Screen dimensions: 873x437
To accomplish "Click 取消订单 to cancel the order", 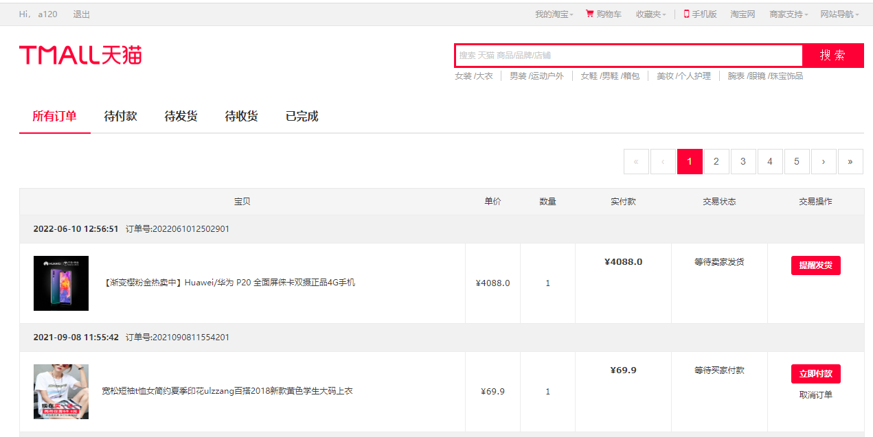I will pos(816,395).
